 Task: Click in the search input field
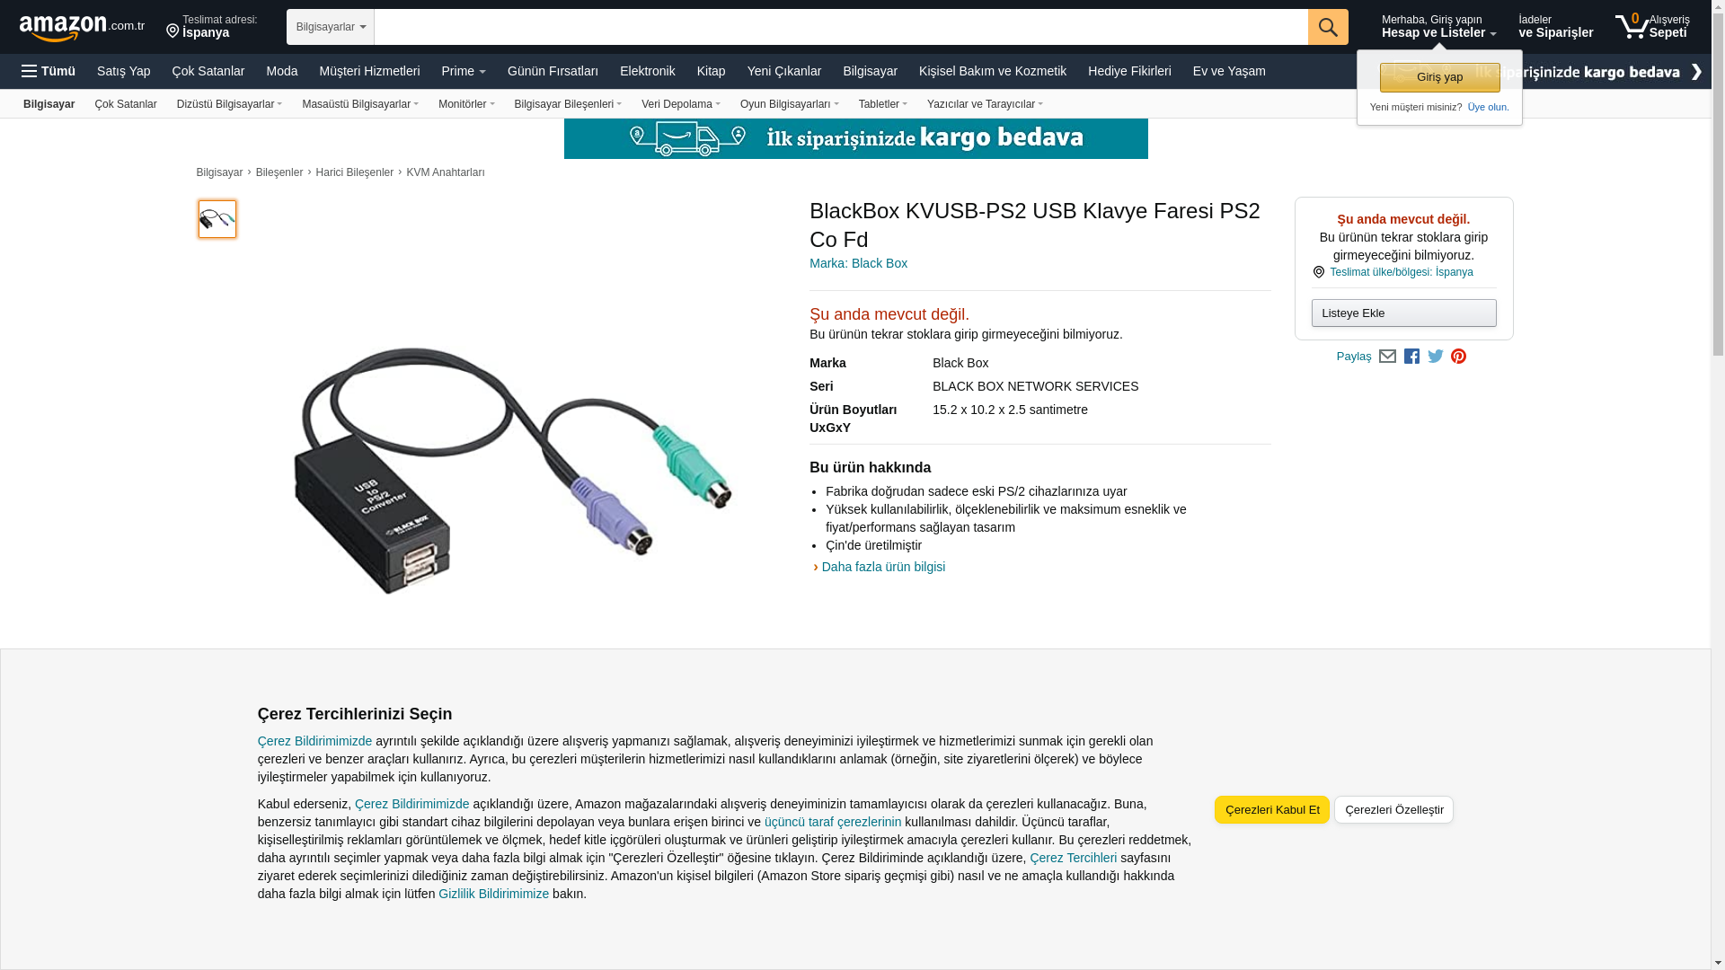841,27
